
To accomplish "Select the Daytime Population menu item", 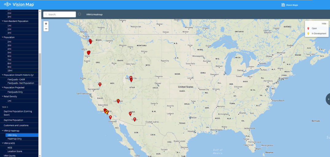I will [13, 120].
